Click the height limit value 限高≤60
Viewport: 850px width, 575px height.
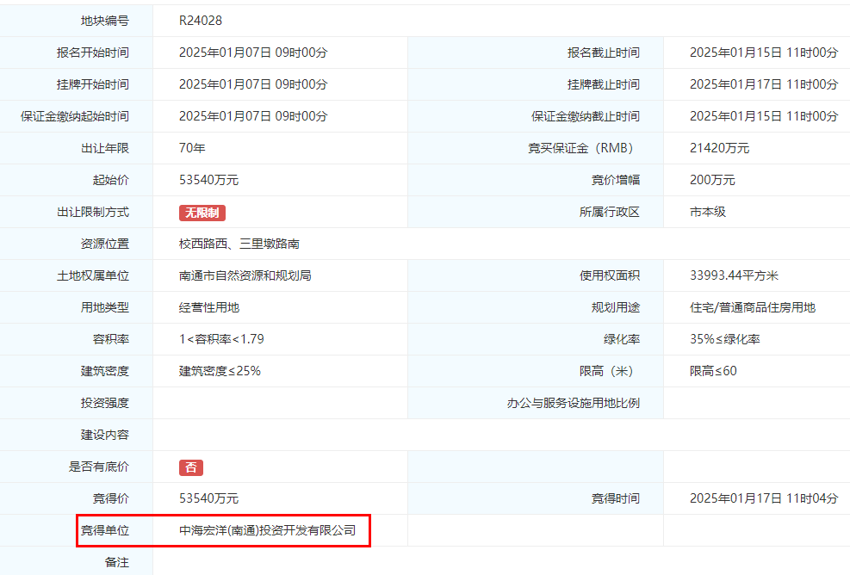(x=713, y=371)
